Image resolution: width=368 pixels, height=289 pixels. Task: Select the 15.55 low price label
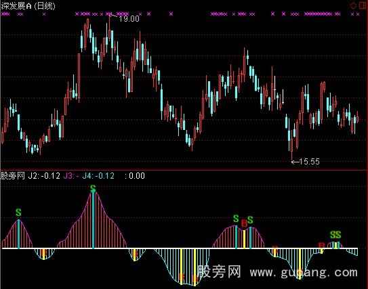(x=309, y=162)
